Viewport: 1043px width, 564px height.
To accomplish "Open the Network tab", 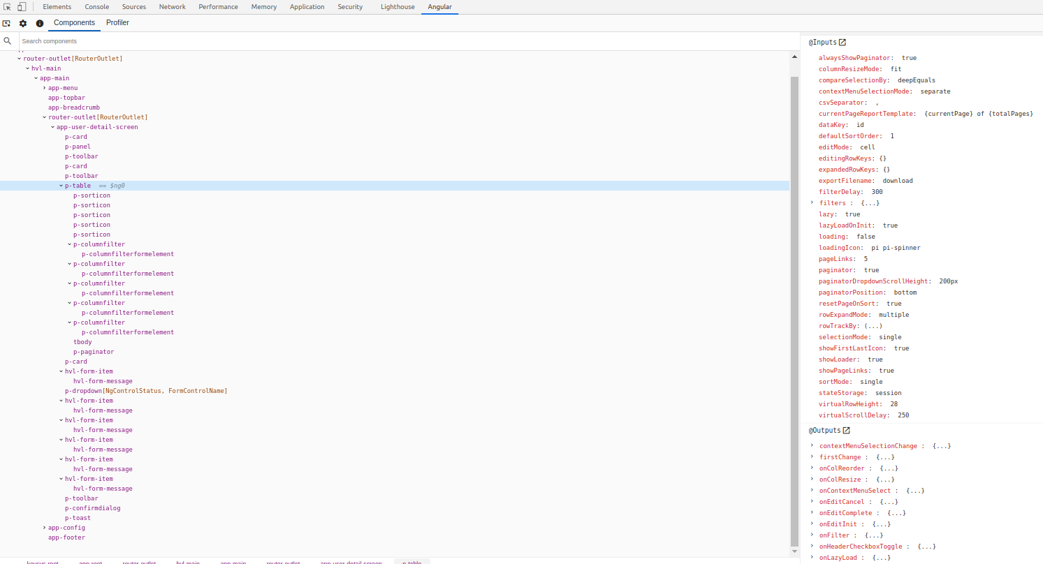I will coord(172,7).
